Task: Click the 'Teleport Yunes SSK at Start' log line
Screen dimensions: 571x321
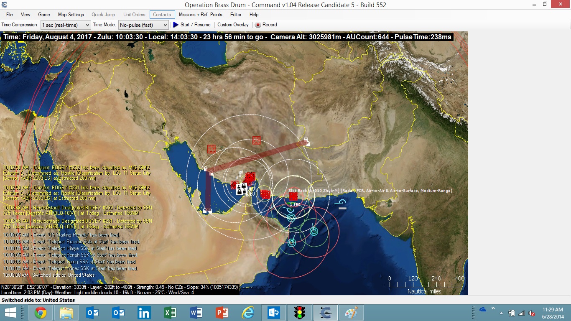Action: point(70,268)
